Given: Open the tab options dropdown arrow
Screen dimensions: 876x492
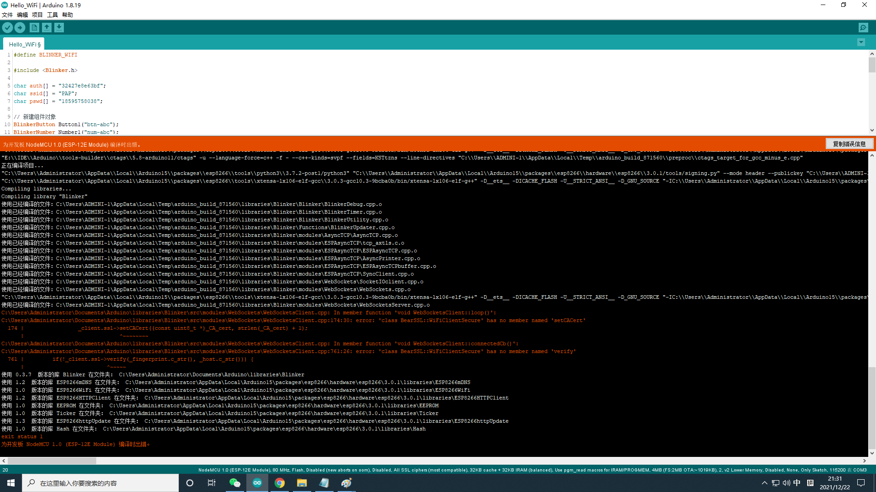Looking at the screenshot, I should [861, 42].
